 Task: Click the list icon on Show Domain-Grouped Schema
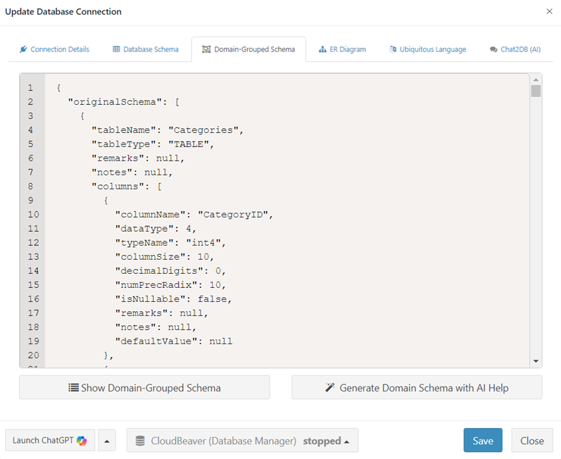(x=73, y=388)
